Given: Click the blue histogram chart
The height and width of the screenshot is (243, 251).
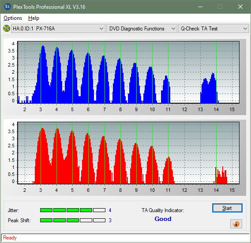Looking at the screenshot, I should (x=128, y=72).
